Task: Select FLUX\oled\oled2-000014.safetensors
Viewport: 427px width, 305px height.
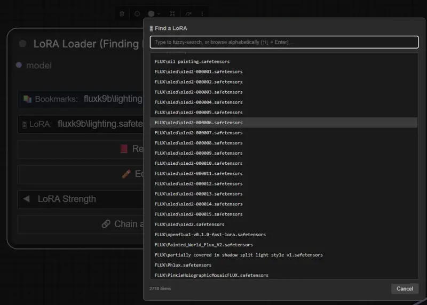Action: tap(284, 204)
